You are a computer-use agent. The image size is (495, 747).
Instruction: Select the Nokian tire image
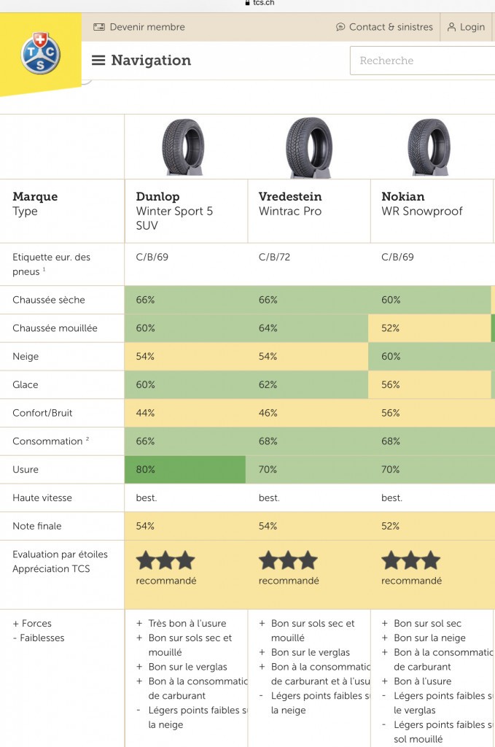click(429, 147)
